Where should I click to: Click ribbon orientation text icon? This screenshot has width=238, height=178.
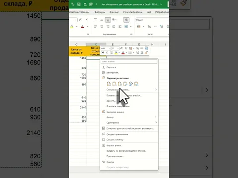[x=114, y=20]
